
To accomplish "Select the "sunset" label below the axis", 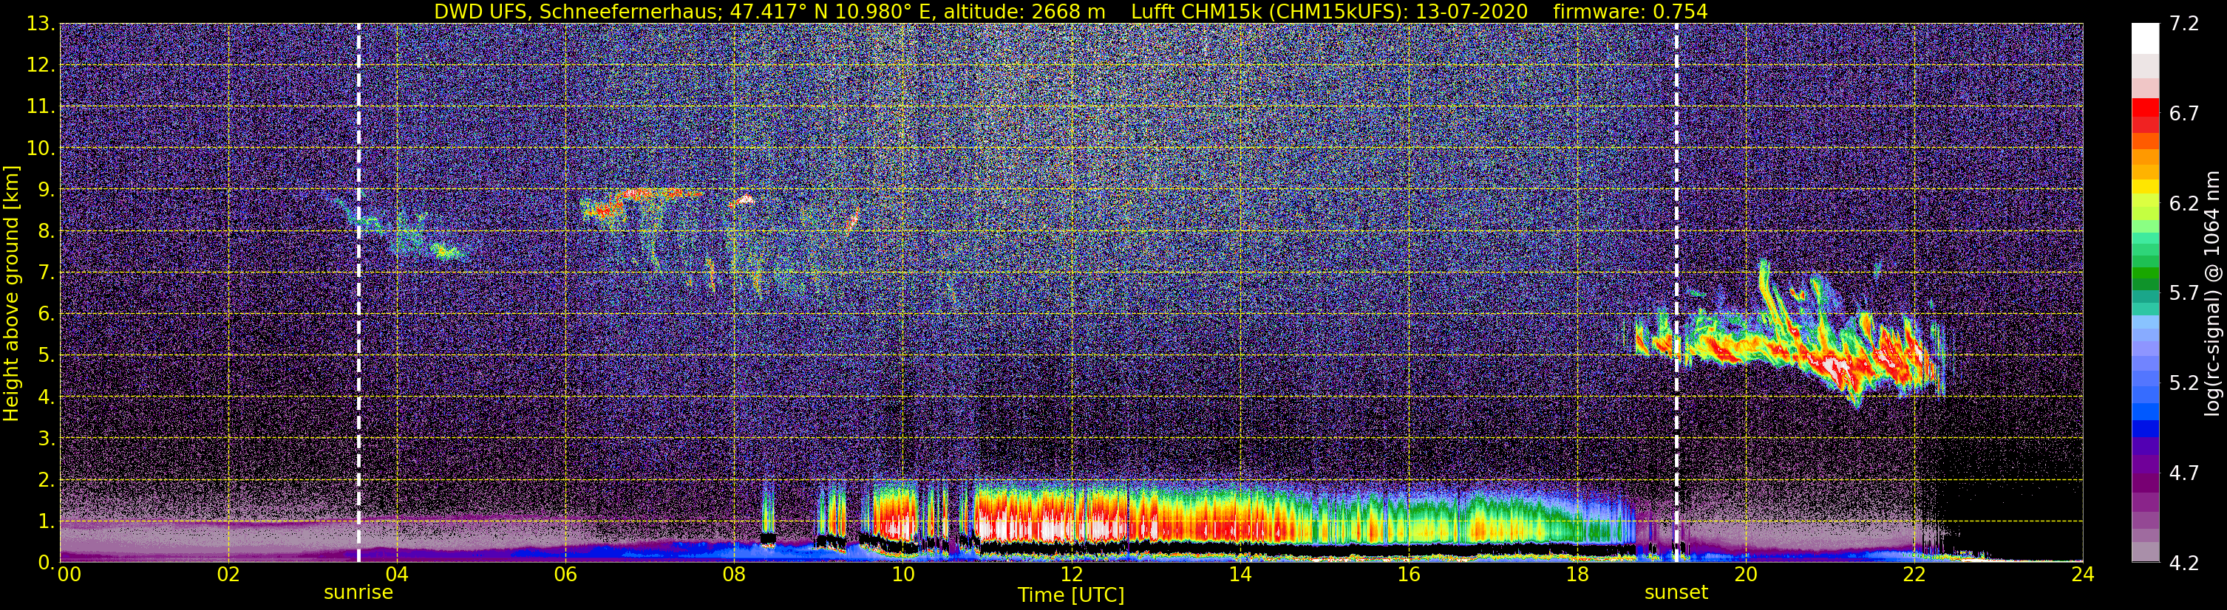I will (1676, 593).
